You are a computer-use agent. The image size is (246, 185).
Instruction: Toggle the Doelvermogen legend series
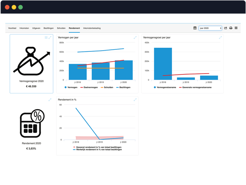(89, 87)
